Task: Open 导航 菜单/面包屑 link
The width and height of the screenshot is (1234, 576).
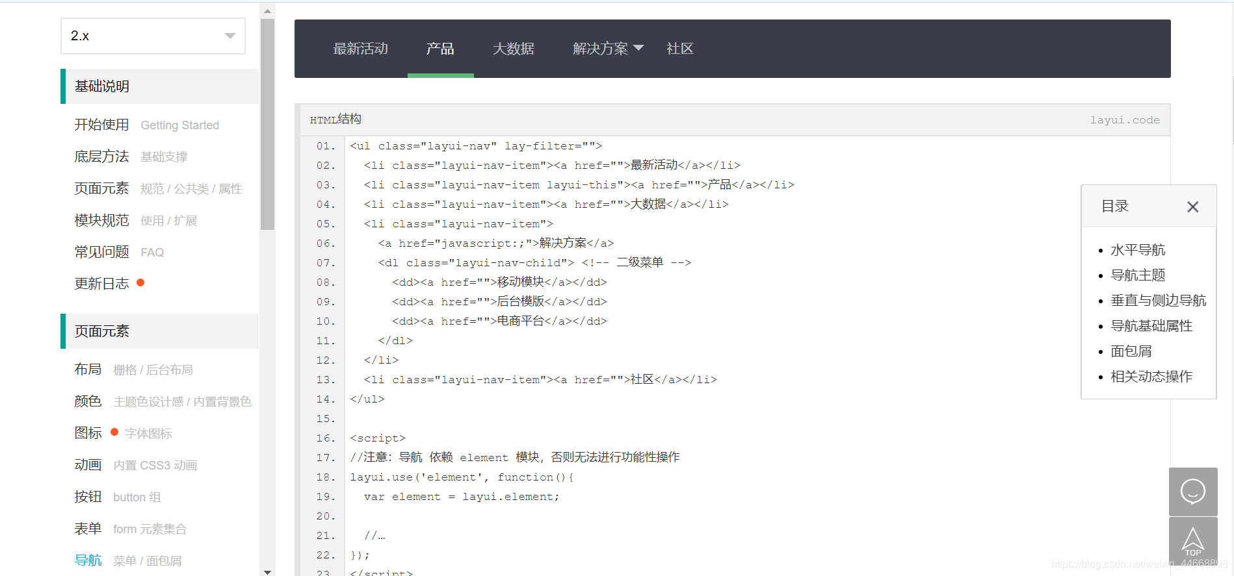Action: coord(127,560)
